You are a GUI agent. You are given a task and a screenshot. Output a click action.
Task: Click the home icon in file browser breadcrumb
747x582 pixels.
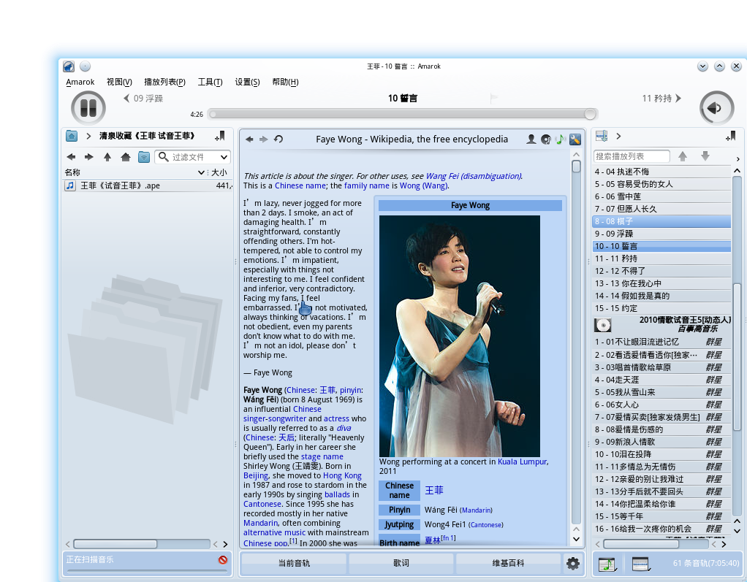tap(72, 136)
